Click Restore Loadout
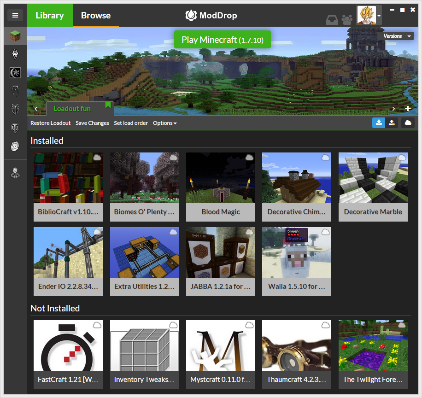The image size is (422, 398). click(50, 123)
